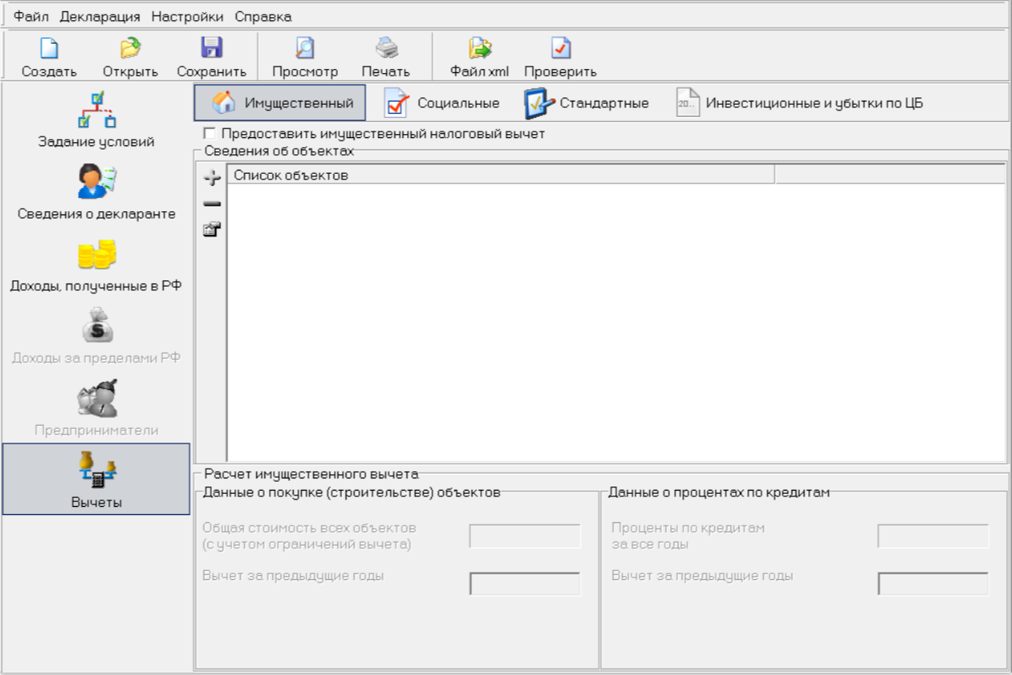Open Инвестиционные и убытки по ЦБ tab

pyautogui.click(x=800, y=103)
